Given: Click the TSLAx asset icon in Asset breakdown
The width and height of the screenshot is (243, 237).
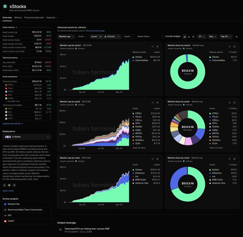Looking at the screenshot, I should coord(6,88).
